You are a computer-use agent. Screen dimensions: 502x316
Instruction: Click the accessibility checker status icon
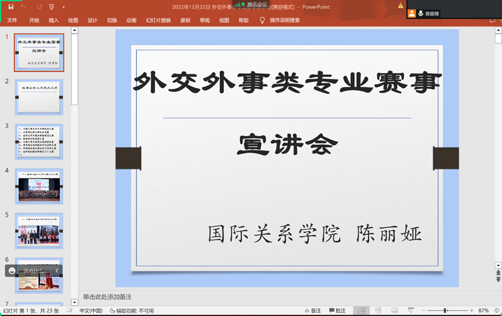pyautogui.click(x=113, y=311)
